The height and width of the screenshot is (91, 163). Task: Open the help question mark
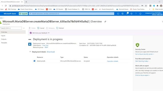pyautogui.click(x=136, y=14)
